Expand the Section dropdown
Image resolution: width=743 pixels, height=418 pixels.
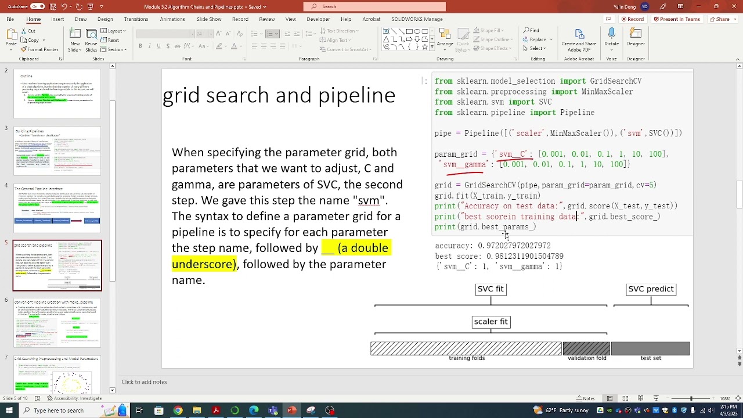click(x=114, y=49)
